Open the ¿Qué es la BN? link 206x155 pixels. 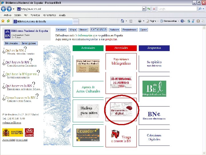pos(15,51)
